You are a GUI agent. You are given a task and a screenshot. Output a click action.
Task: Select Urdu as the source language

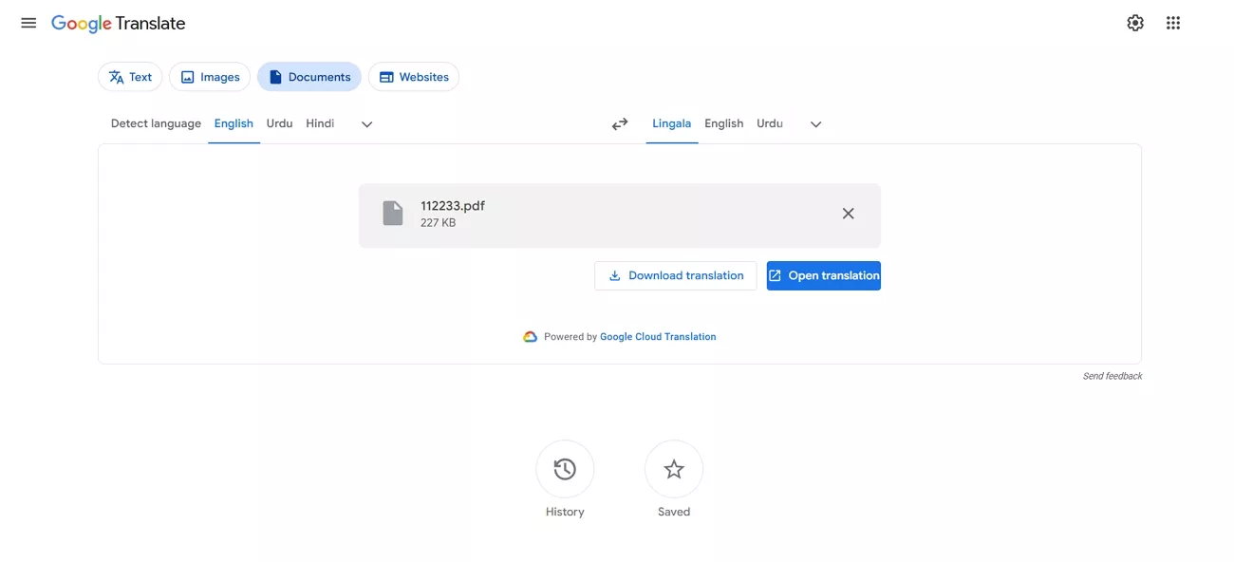tap(279, 123)
